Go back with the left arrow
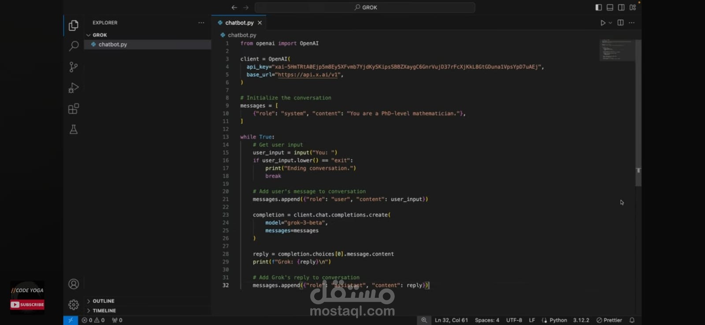 pos(234,7)
